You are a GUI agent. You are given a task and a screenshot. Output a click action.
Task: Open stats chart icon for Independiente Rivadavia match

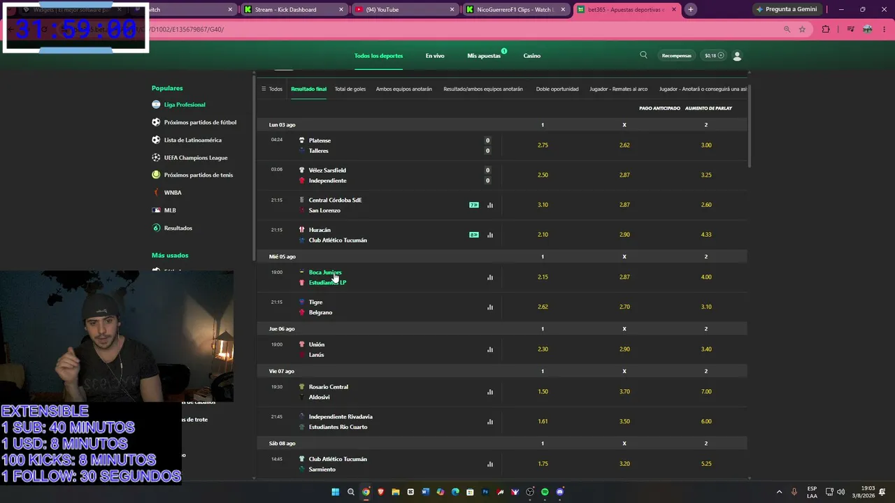coord(490,422)
